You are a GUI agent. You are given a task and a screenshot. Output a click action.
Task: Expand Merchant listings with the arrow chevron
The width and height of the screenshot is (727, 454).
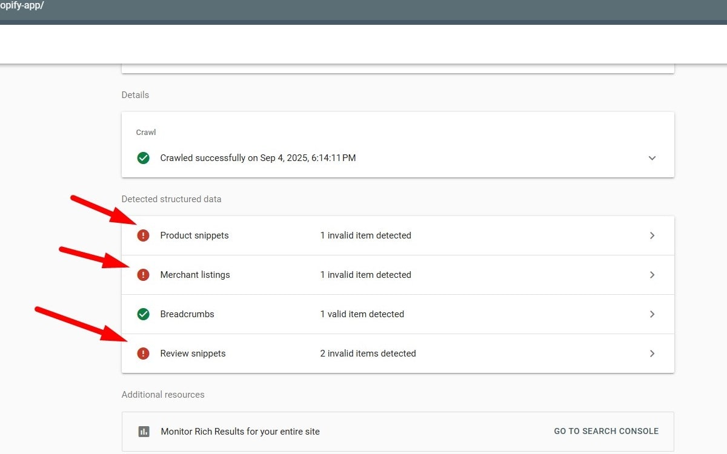click(x=652, y=275)
